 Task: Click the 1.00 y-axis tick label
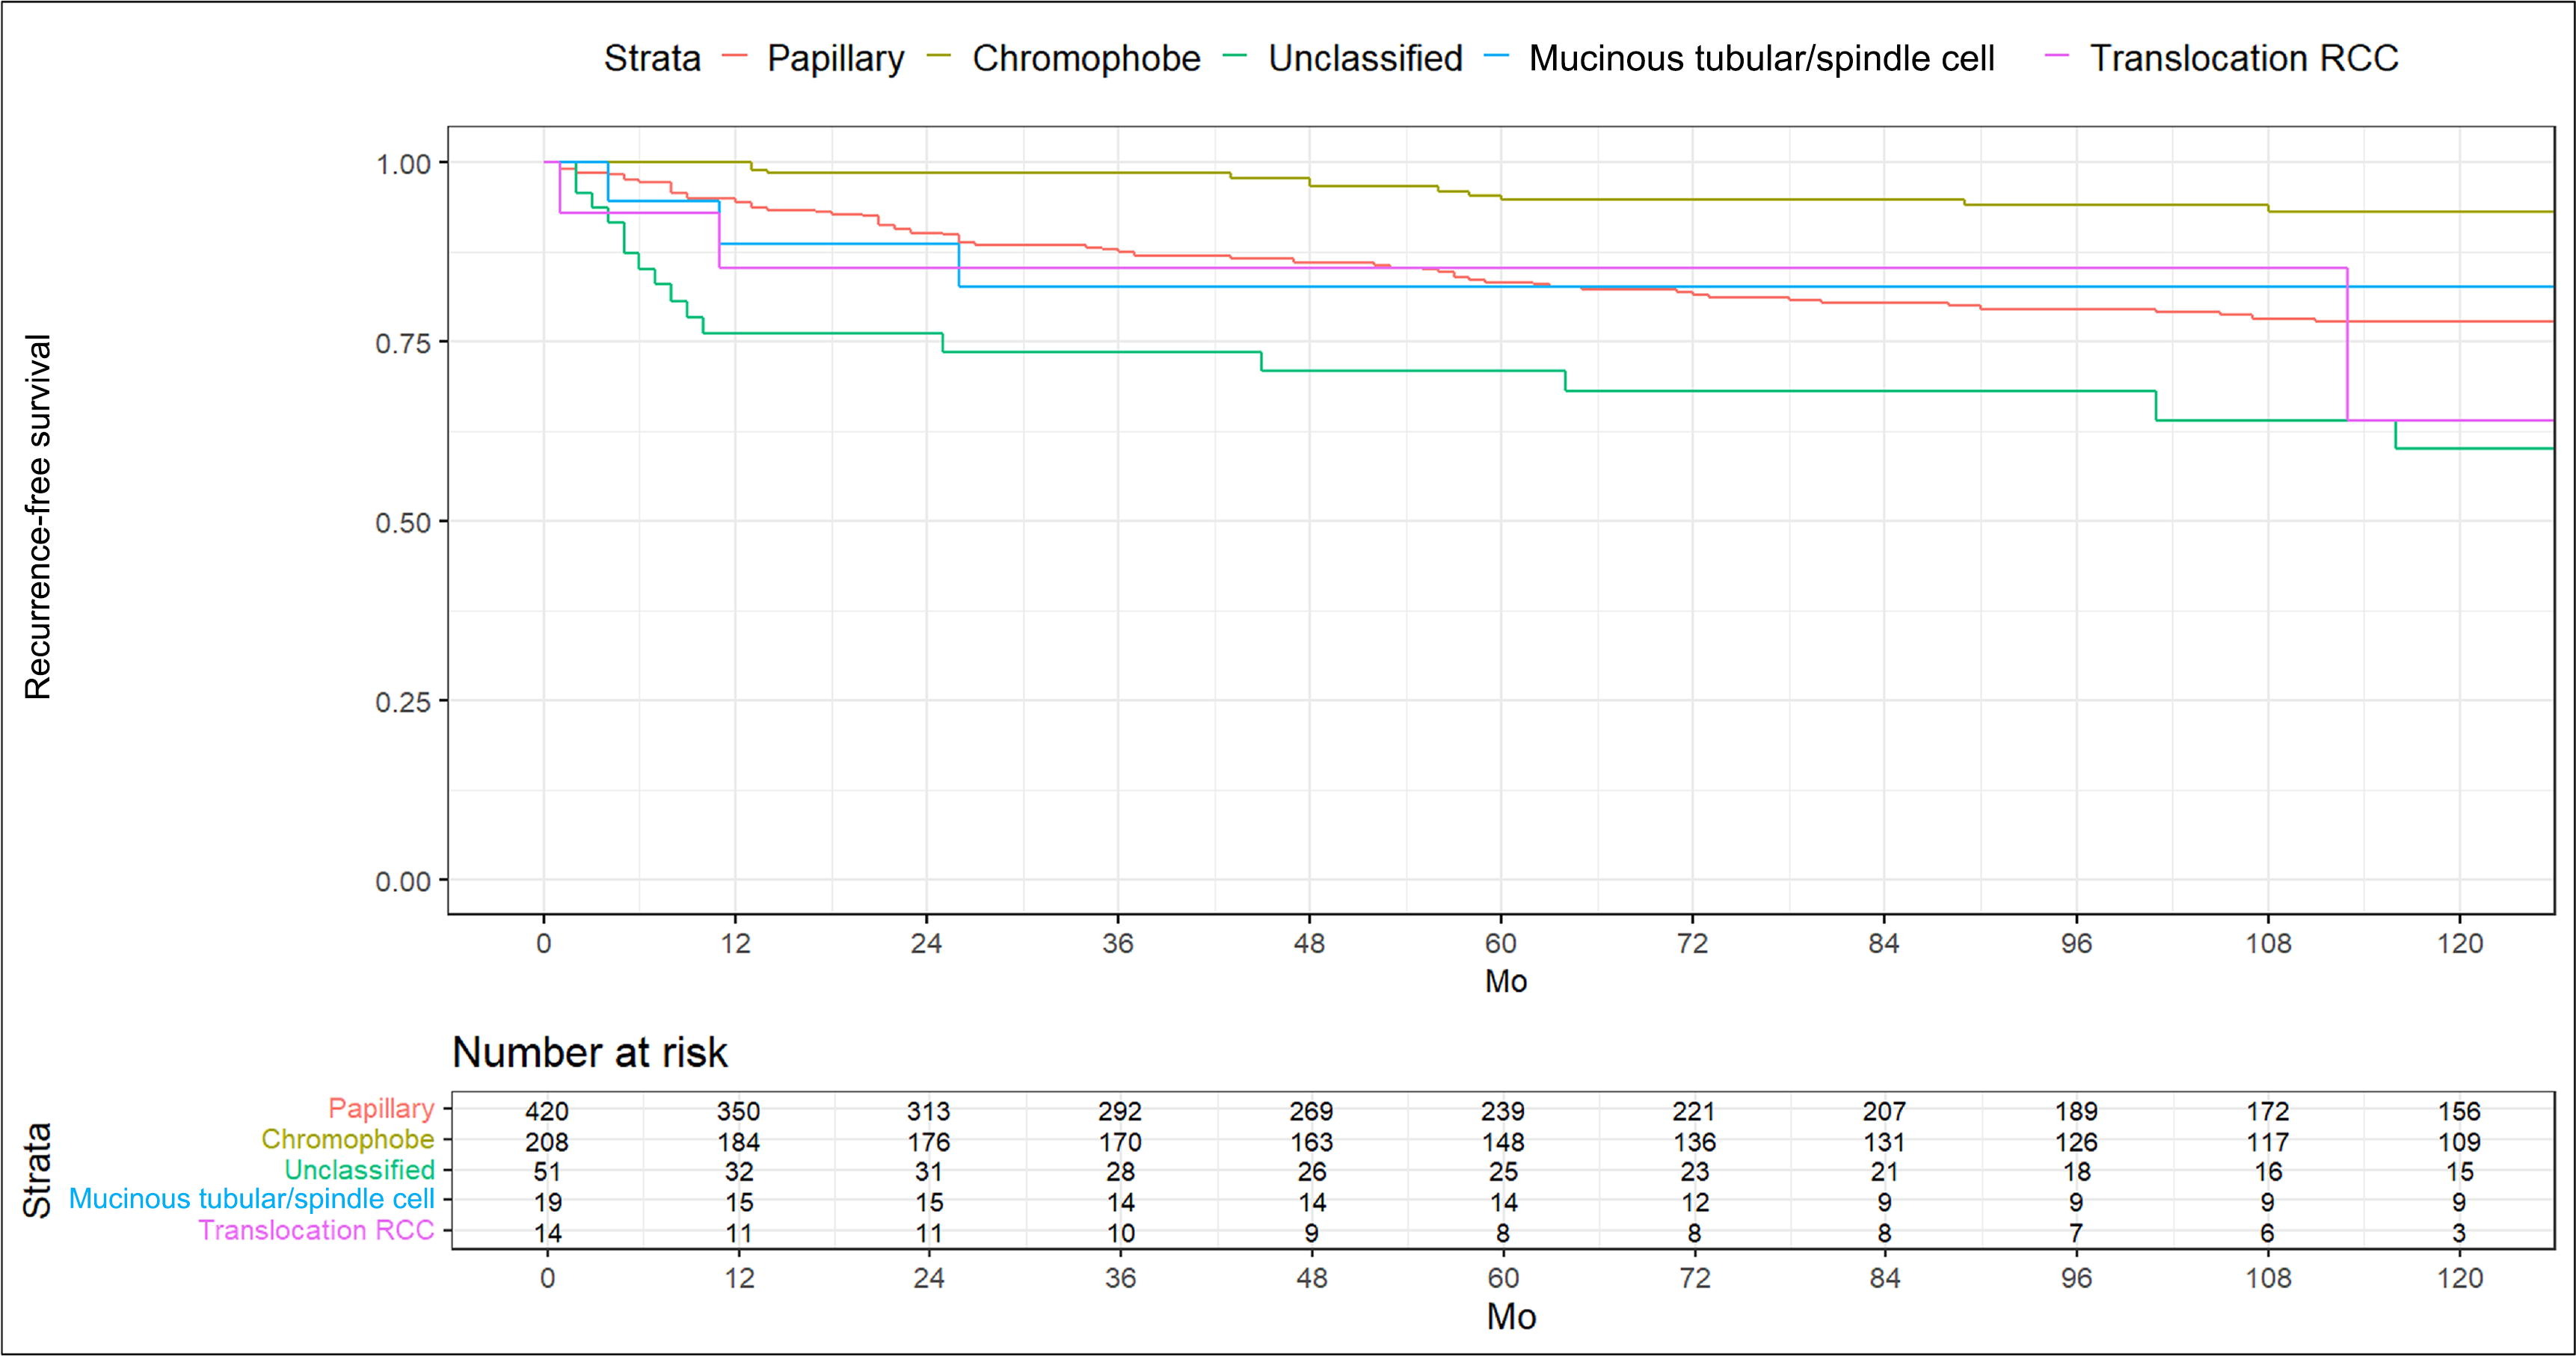coord(403,163)
